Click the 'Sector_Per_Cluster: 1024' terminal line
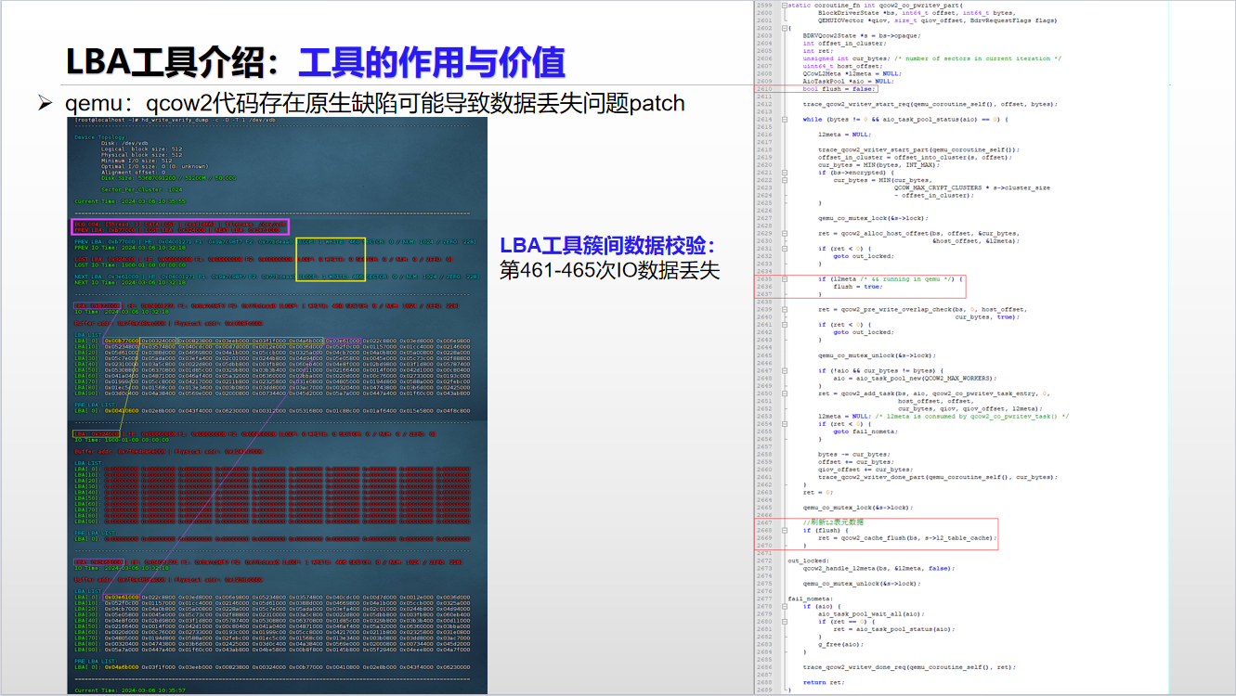Image resolution: width=1236 pixels, height=696 pixels. point(139,188)
